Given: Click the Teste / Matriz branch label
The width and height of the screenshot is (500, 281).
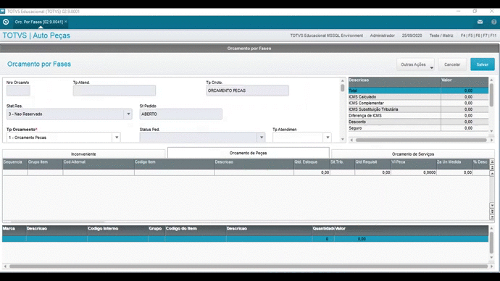Looking at the screenshot, I should coord(441,35).
